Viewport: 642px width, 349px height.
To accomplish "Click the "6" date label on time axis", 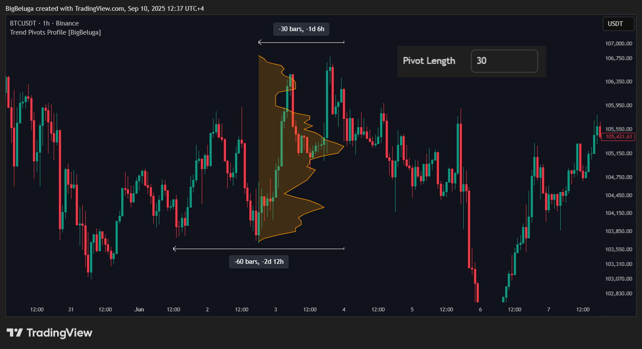I will coord(481,310).
